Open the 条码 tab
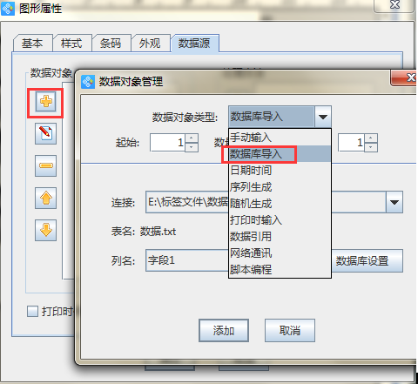This screenshot has width=418, height=384. coord(111,44)
